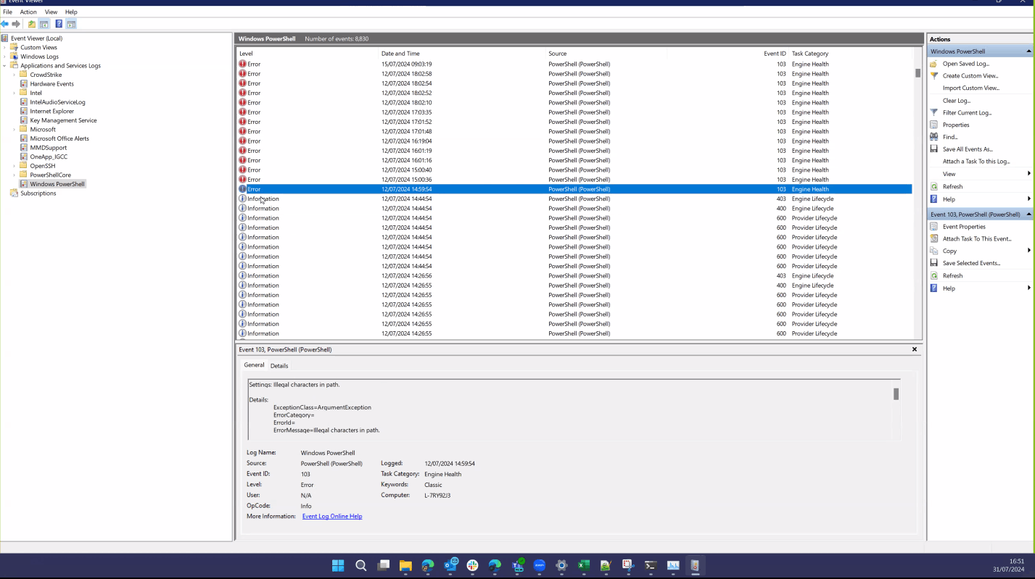
Task: Open File Explorer from the taskbar
Action: click(405, 565)
